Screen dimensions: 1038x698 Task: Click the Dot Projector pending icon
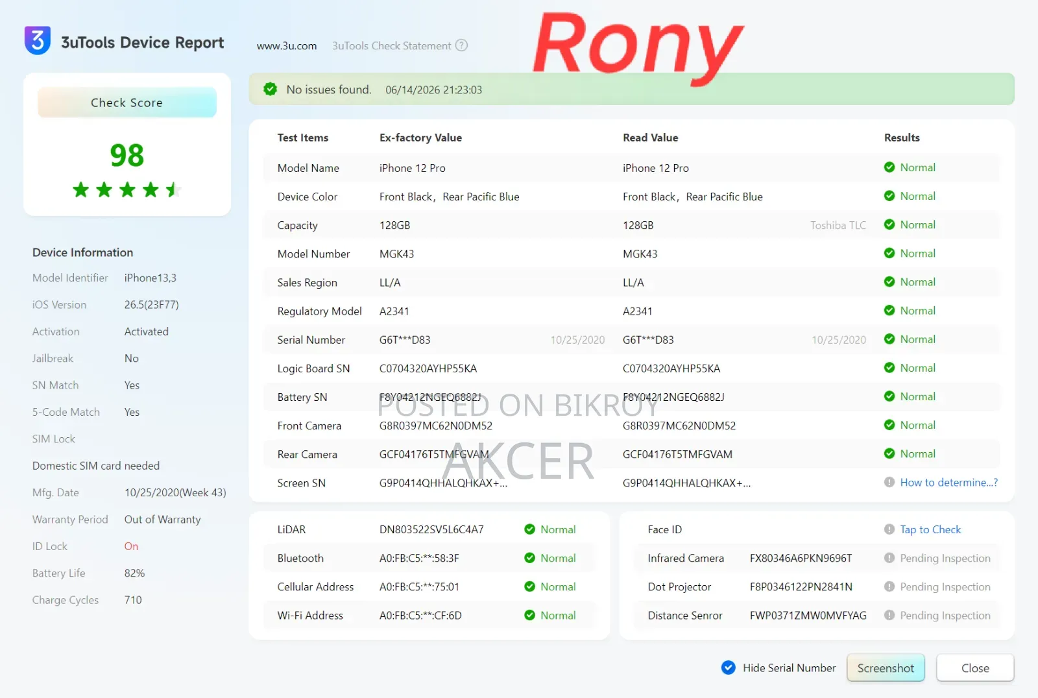click(889, 586)
